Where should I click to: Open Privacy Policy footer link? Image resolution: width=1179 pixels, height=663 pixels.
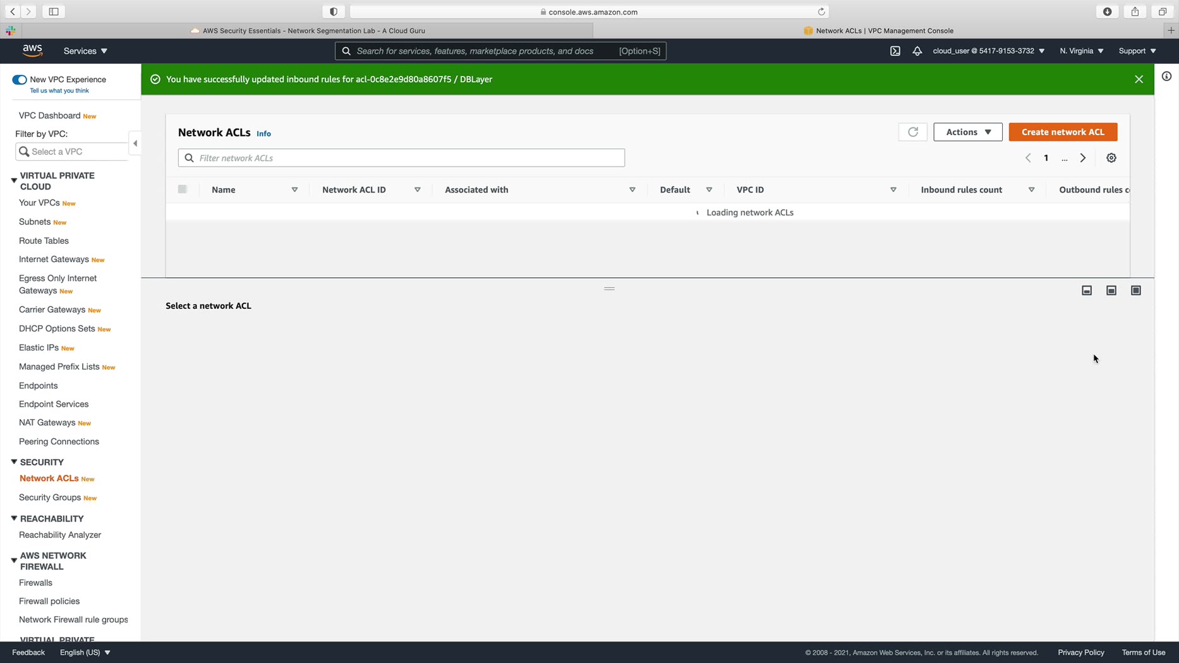pos(1080,652)
